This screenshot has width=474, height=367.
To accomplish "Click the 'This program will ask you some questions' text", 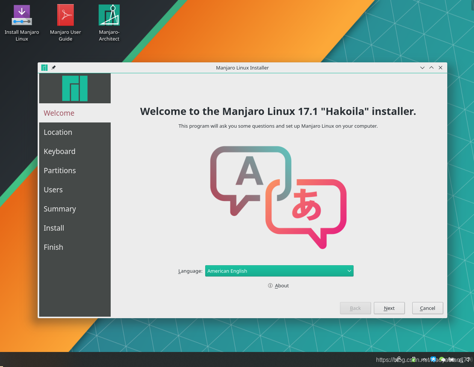I will click(x=278, y=126).
